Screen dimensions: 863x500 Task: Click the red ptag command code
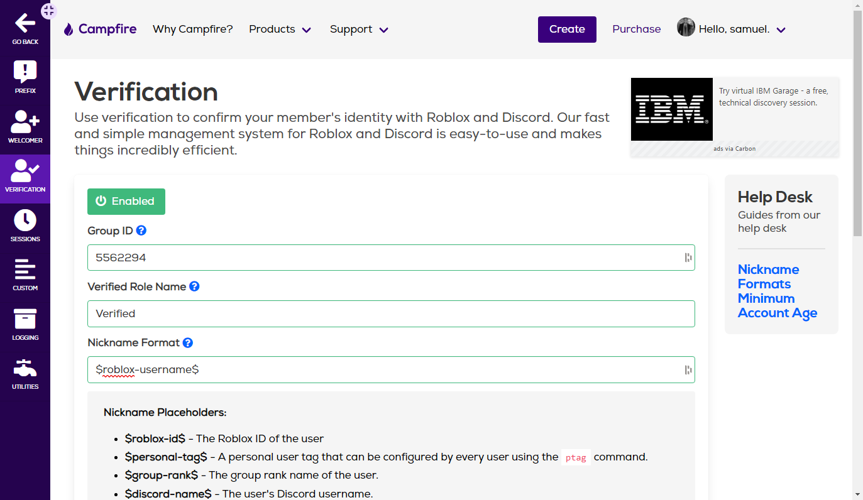[x=576, y=457]
